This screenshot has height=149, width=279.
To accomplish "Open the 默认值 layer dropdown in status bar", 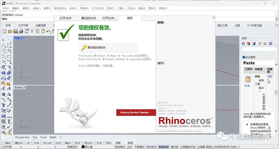I will click(97, 147).
